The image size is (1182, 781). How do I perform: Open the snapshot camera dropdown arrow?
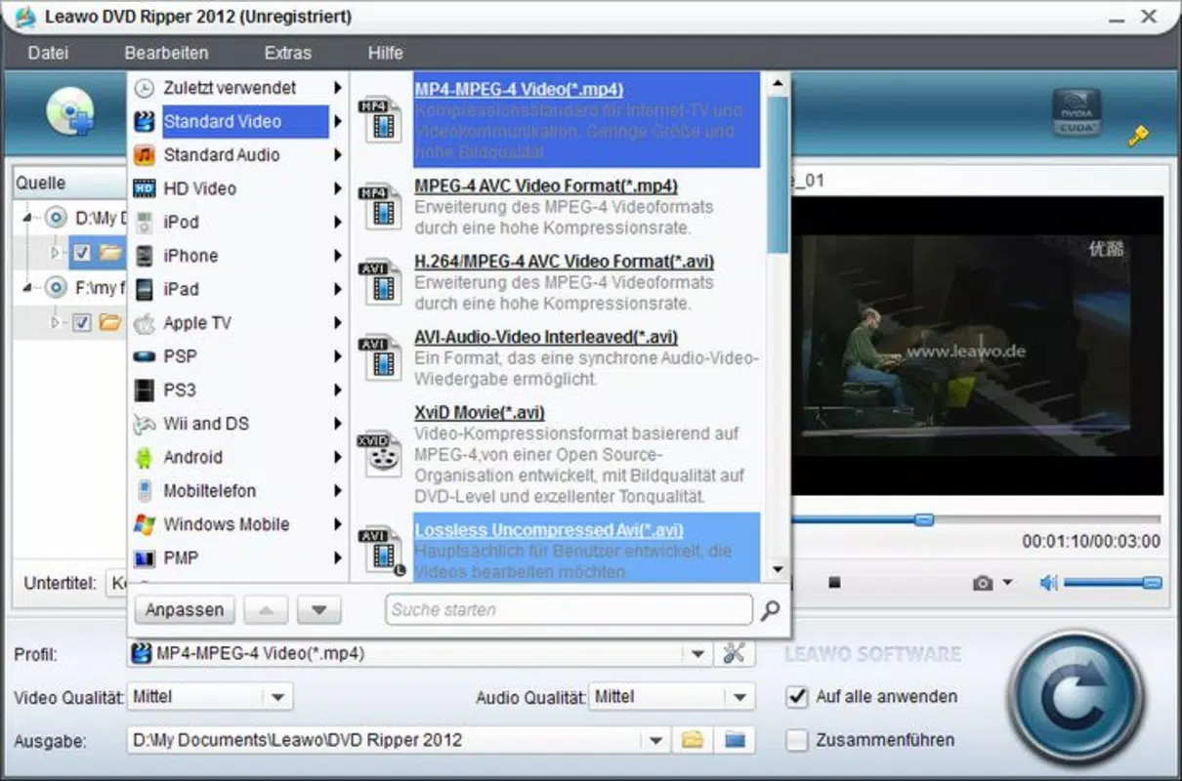click(1007, 583)
